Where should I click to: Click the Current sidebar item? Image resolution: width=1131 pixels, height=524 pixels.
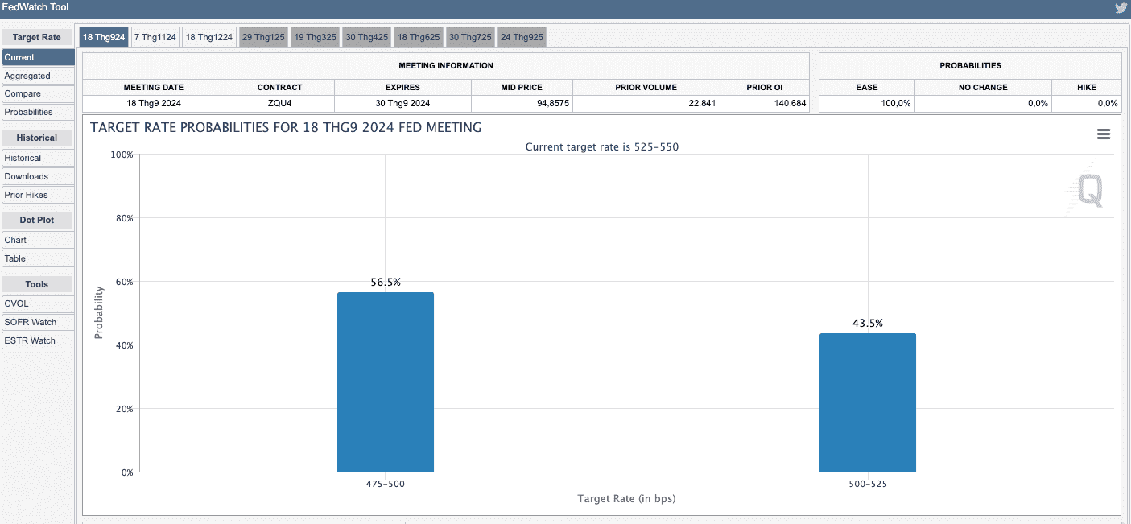click(x=38, y=57)
